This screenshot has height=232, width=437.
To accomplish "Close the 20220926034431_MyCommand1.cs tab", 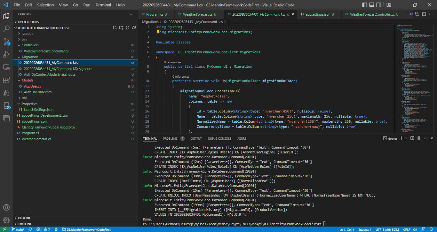I will 293,14.
